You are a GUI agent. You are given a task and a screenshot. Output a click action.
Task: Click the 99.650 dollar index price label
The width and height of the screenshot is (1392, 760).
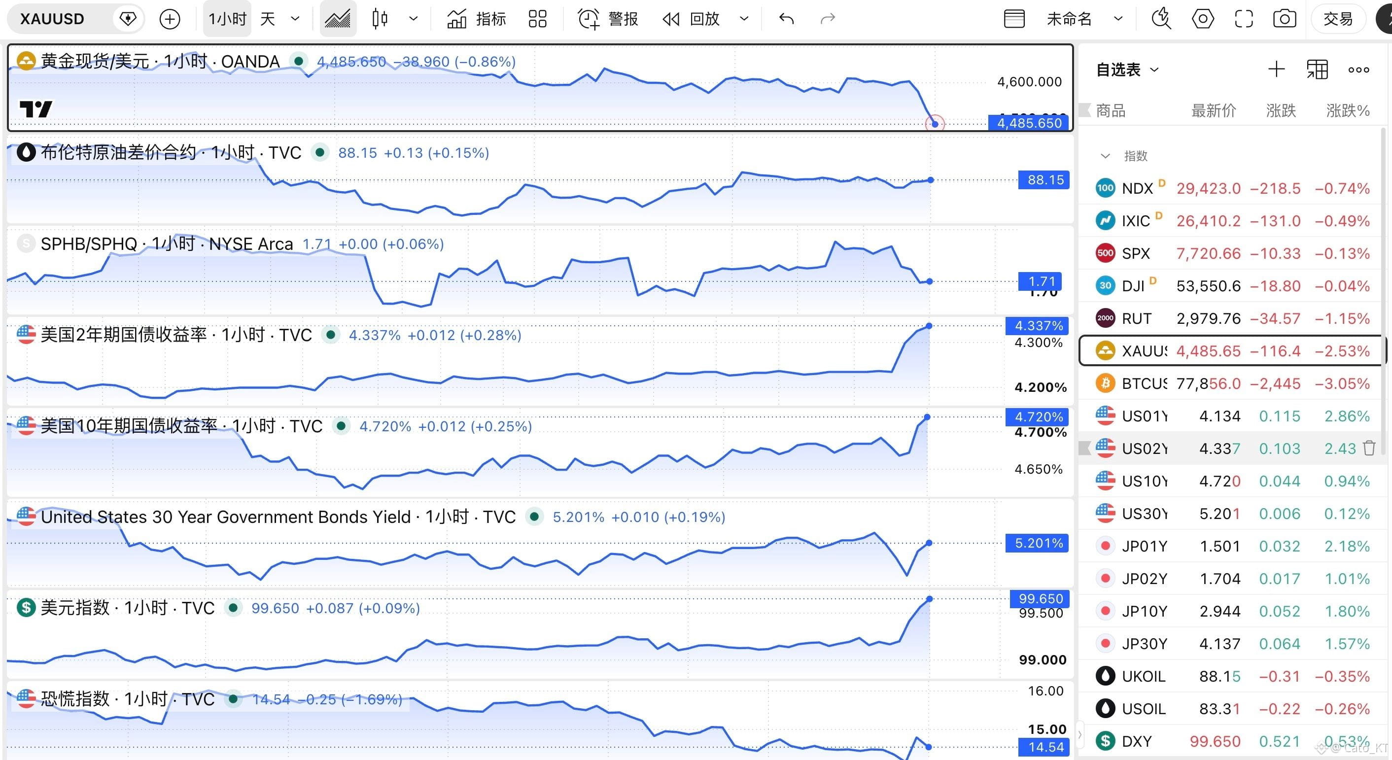(x=1041, y=598)
